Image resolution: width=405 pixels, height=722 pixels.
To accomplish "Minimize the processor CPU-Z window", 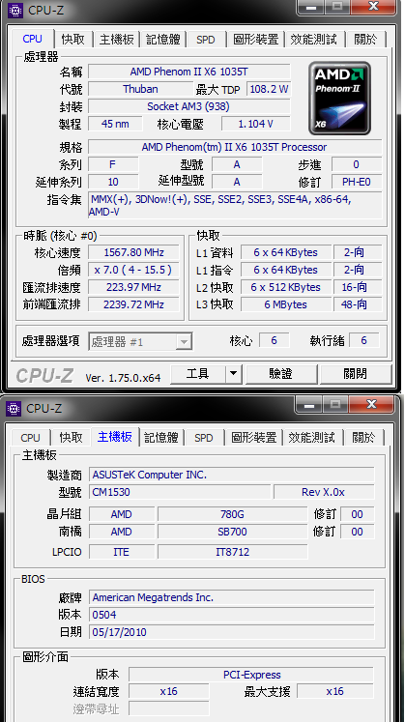I will [313, 7].
